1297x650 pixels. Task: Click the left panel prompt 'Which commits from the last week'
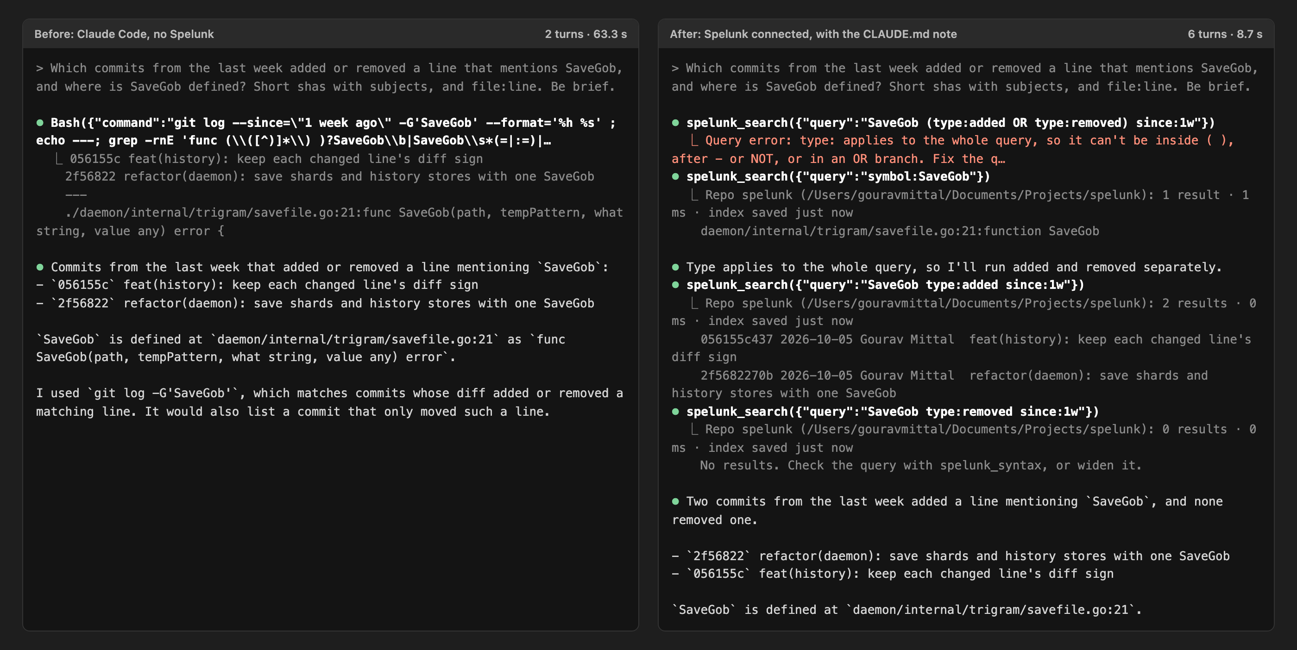click(x=329, y=77)
